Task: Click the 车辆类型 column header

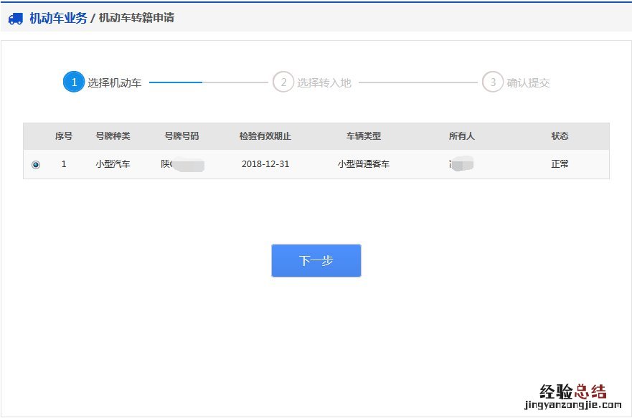Action: [x=364, y=136]
